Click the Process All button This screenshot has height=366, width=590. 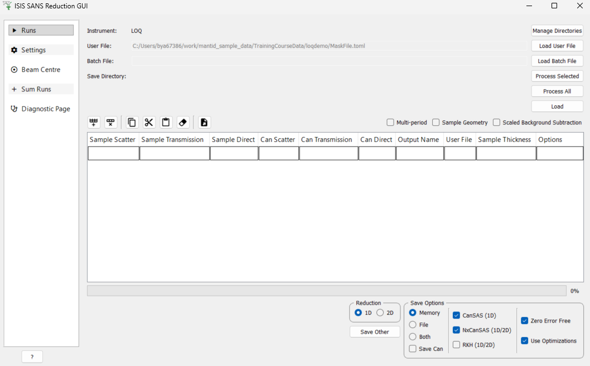click(x=557, y=91)
